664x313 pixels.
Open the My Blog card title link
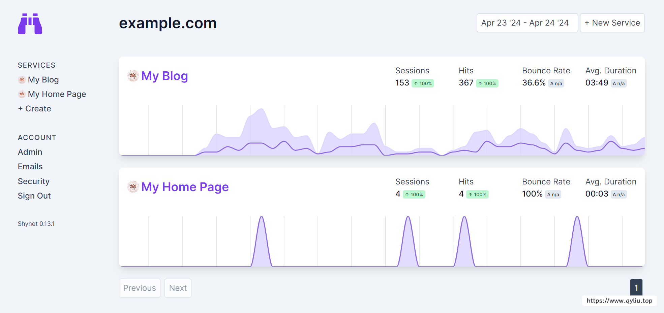(x=164, y=76)
